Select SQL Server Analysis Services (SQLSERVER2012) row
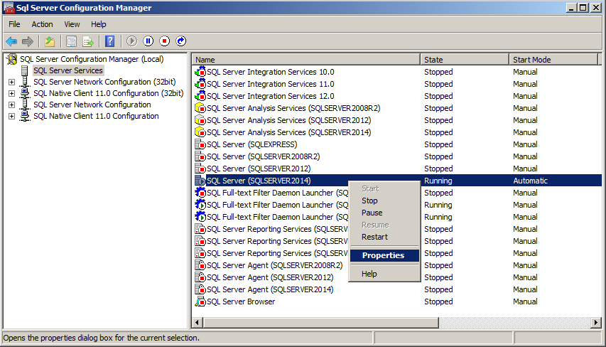This screenshot has width=606, height=347. [396, 120]
